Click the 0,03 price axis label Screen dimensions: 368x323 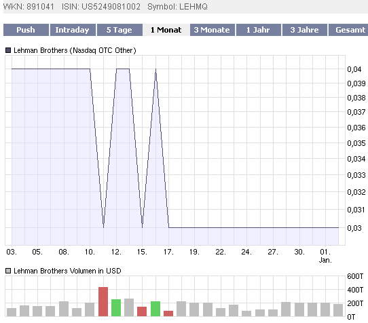click(x=354, y=228)
